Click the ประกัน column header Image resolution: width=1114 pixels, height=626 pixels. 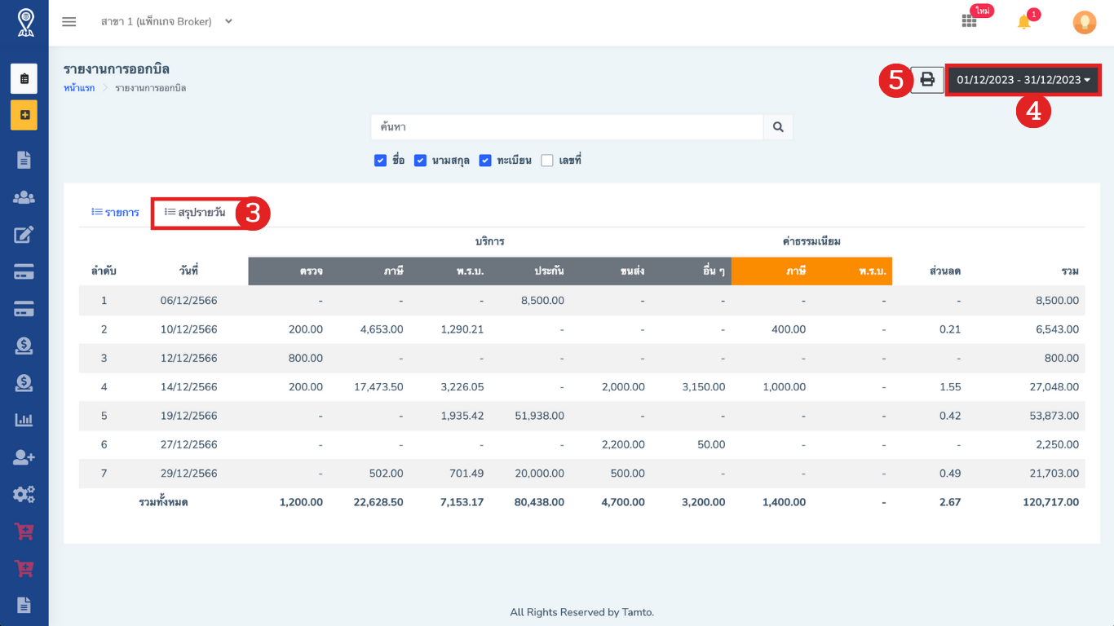tap(549, 271)
